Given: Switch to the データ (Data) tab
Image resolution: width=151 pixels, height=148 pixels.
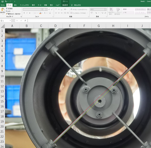Looking at the screenshot, I should tap(40, 5).
